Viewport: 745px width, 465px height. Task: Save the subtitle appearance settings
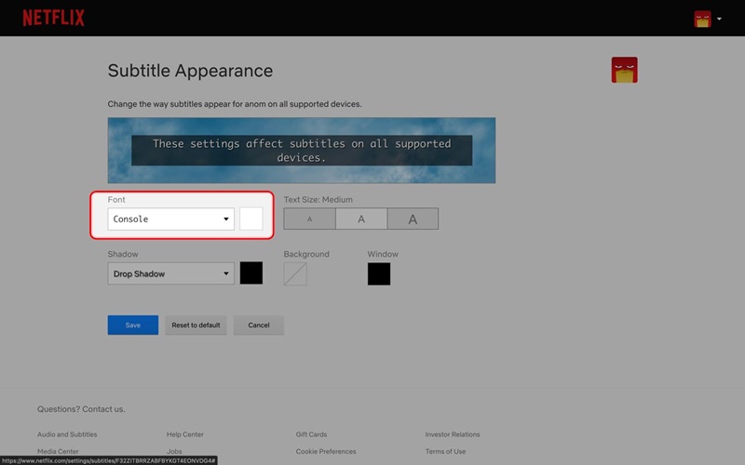coord(133,325)
